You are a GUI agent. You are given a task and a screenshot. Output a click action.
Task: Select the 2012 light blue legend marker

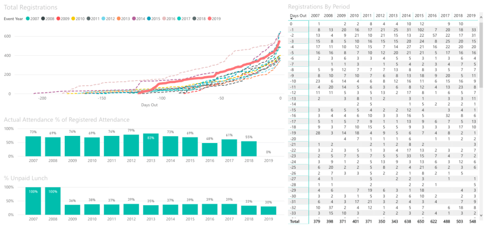pos(103,19)
